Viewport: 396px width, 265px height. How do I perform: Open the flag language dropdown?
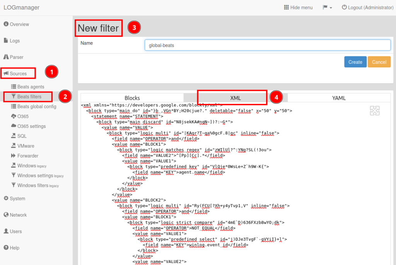tap(327, 7)
